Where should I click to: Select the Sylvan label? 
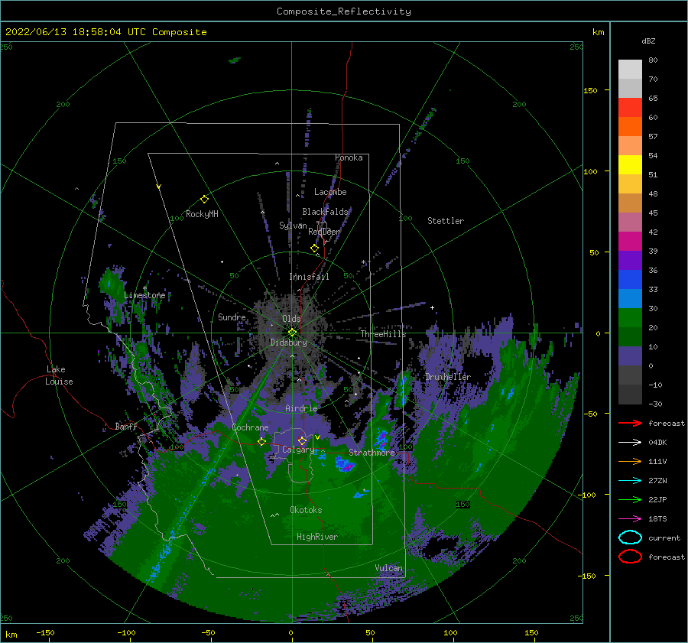(x=293, y=226)
